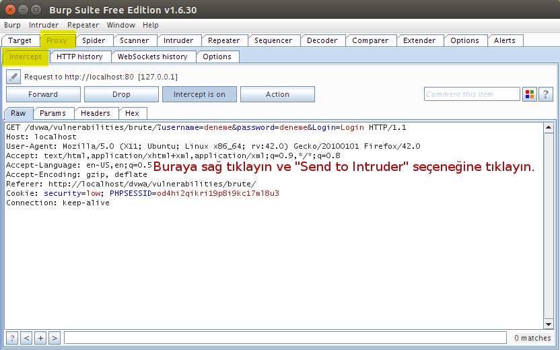The height and width of the screenshot is (350, 560).
Task: Open the Action dropdown button
Action: (x=277, y=94)
